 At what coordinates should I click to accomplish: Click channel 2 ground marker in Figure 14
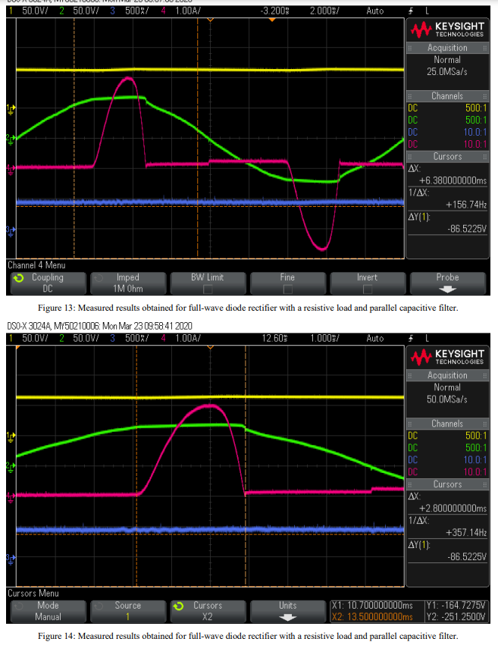11,466
